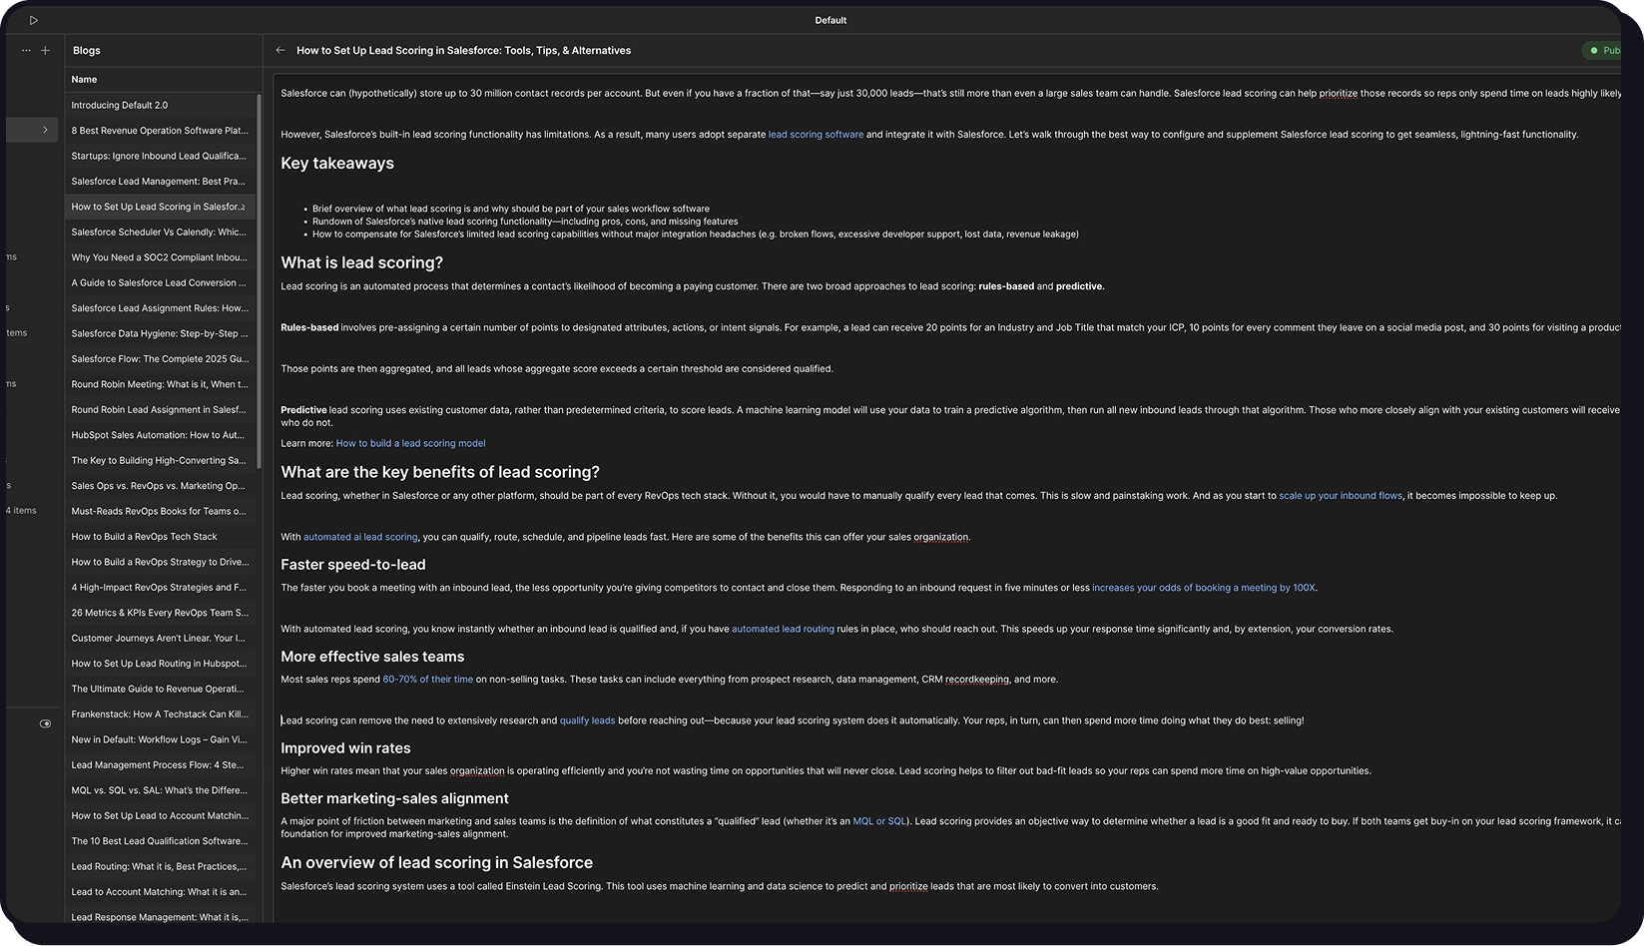
Task: Go back using the left arrow icon
Action: [280, 50]
